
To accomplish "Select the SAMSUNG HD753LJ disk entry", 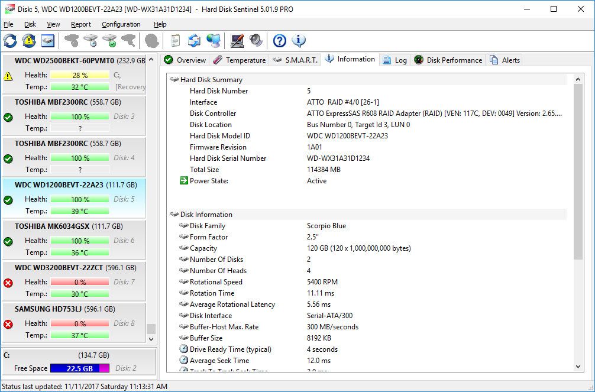I will pos(74,322).
